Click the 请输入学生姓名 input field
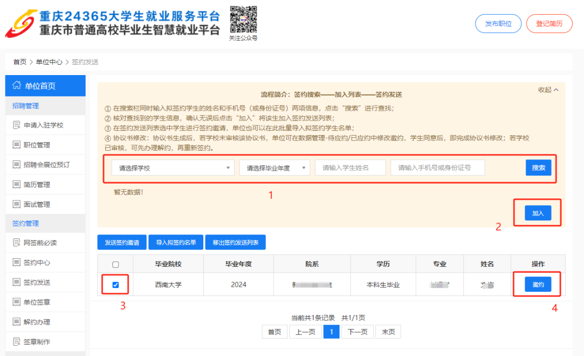 pyautogui.click(x=350, y=168)
